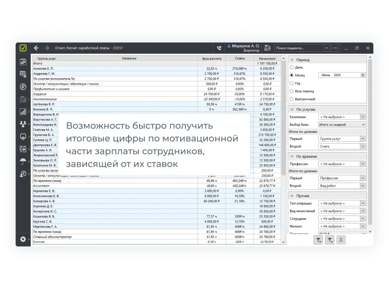
Task: Select the День period radio button
Action: [x=292, y=67]
